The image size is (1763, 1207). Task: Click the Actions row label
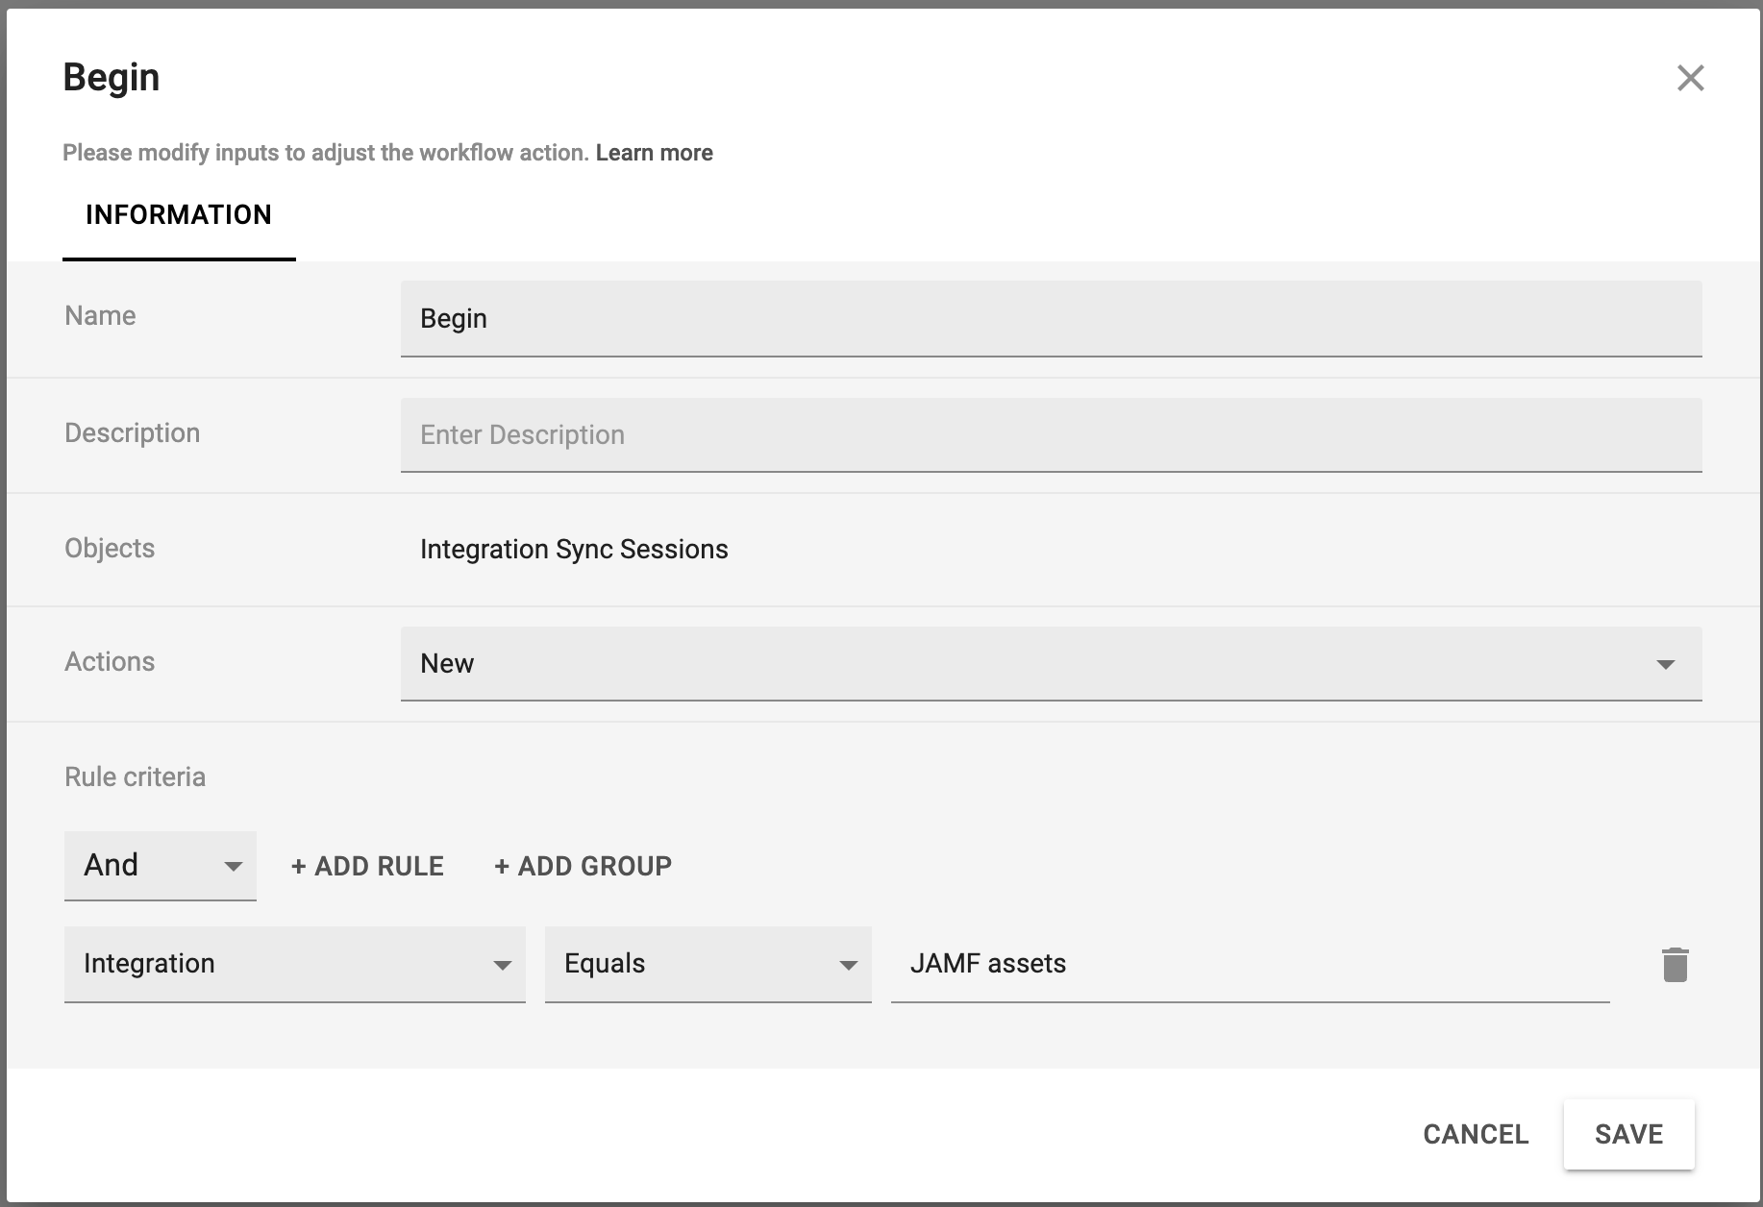110,662
